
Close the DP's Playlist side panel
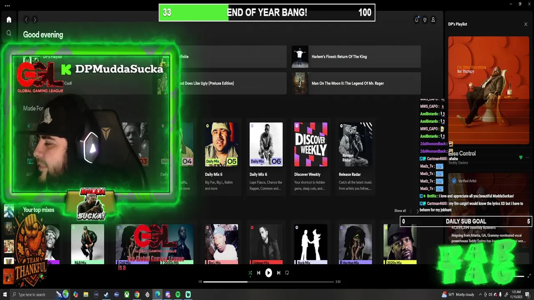(526, 24)
